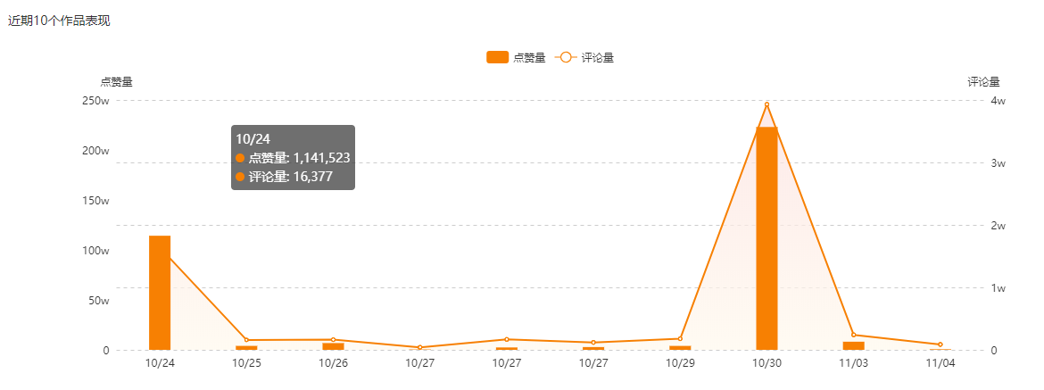Click the 11/04 x-axis date label

(x=940, y=363)
